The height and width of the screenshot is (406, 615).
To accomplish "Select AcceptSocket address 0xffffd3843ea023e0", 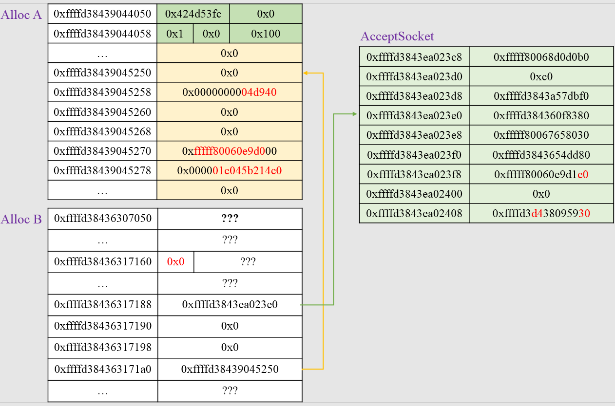I will (x=414, y=115).
